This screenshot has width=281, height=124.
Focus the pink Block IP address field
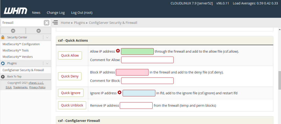click(x=132, y=72)
